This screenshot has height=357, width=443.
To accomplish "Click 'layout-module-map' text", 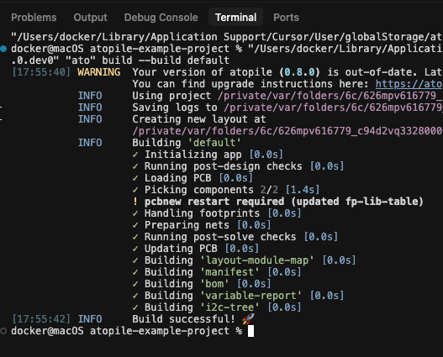I will tap(257, 260).
